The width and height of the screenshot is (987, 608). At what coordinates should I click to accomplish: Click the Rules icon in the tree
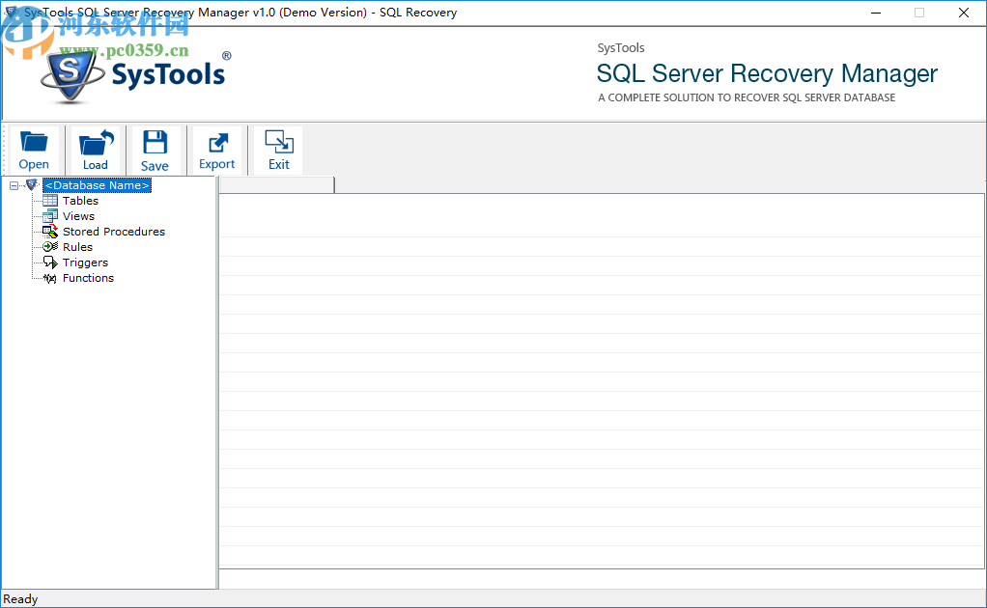(49, 246)
